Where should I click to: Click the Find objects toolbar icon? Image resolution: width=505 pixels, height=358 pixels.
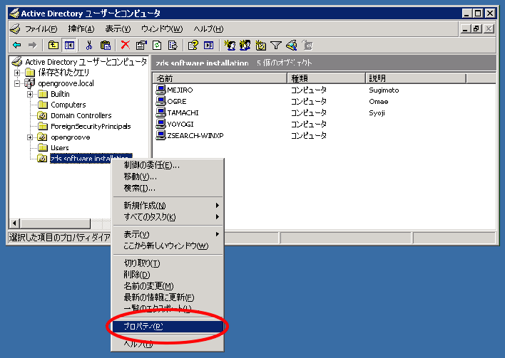click(x=292, y=46)
